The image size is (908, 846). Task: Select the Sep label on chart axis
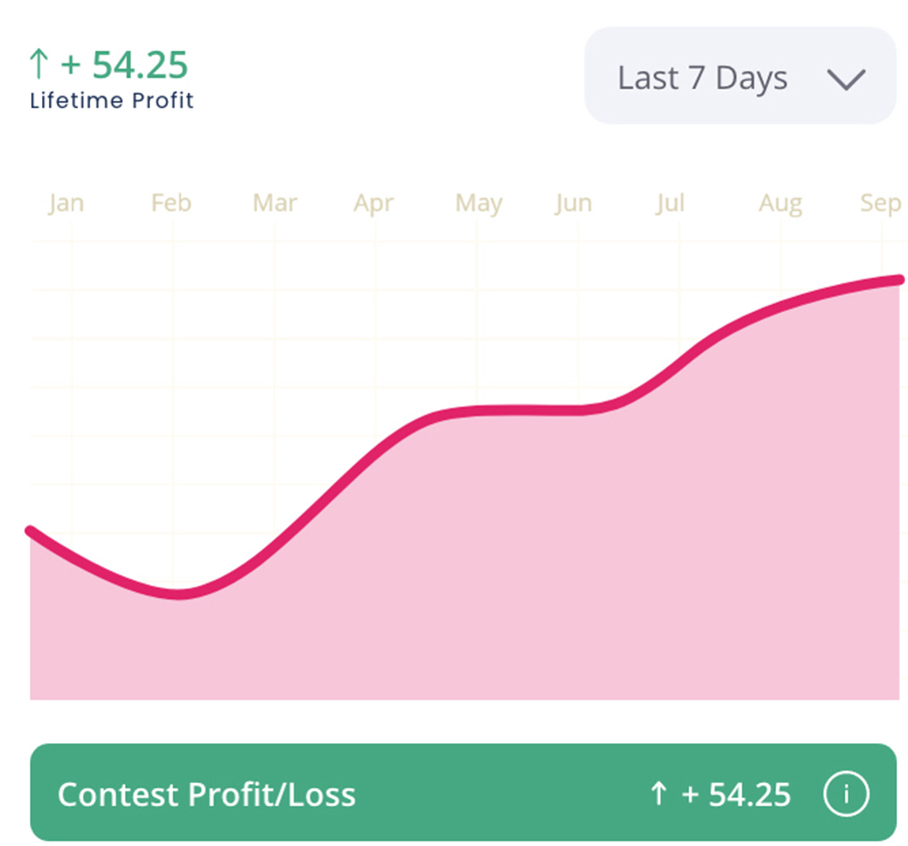pos(880,204)
